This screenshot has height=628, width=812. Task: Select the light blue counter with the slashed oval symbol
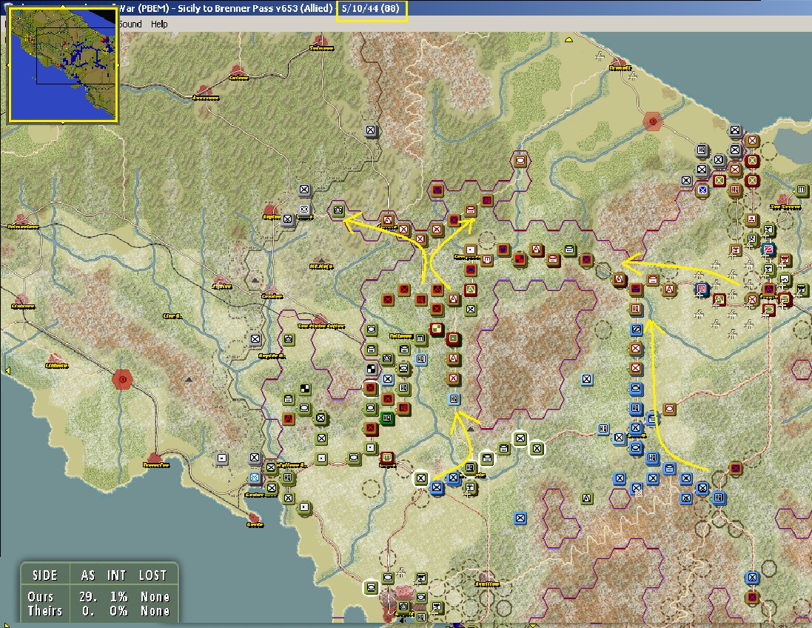tap(636, 329)
